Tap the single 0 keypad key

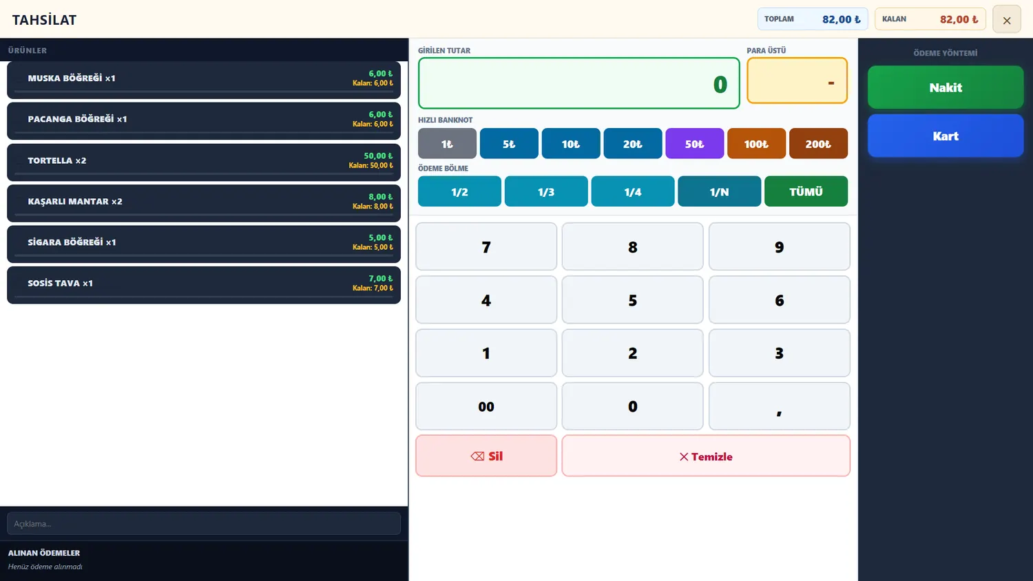point(633,406)
